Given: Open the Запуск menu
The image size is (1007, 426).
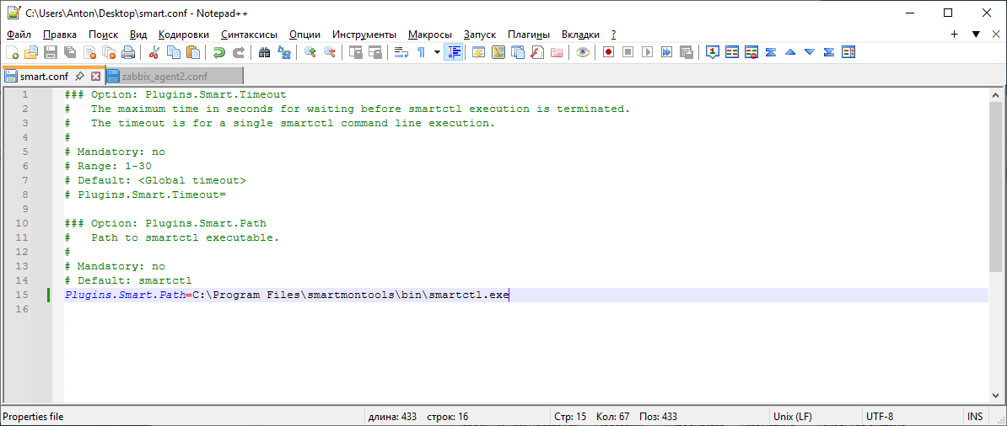Looking at the screenshot, I should pyautogui.click(x=480, y=35).
